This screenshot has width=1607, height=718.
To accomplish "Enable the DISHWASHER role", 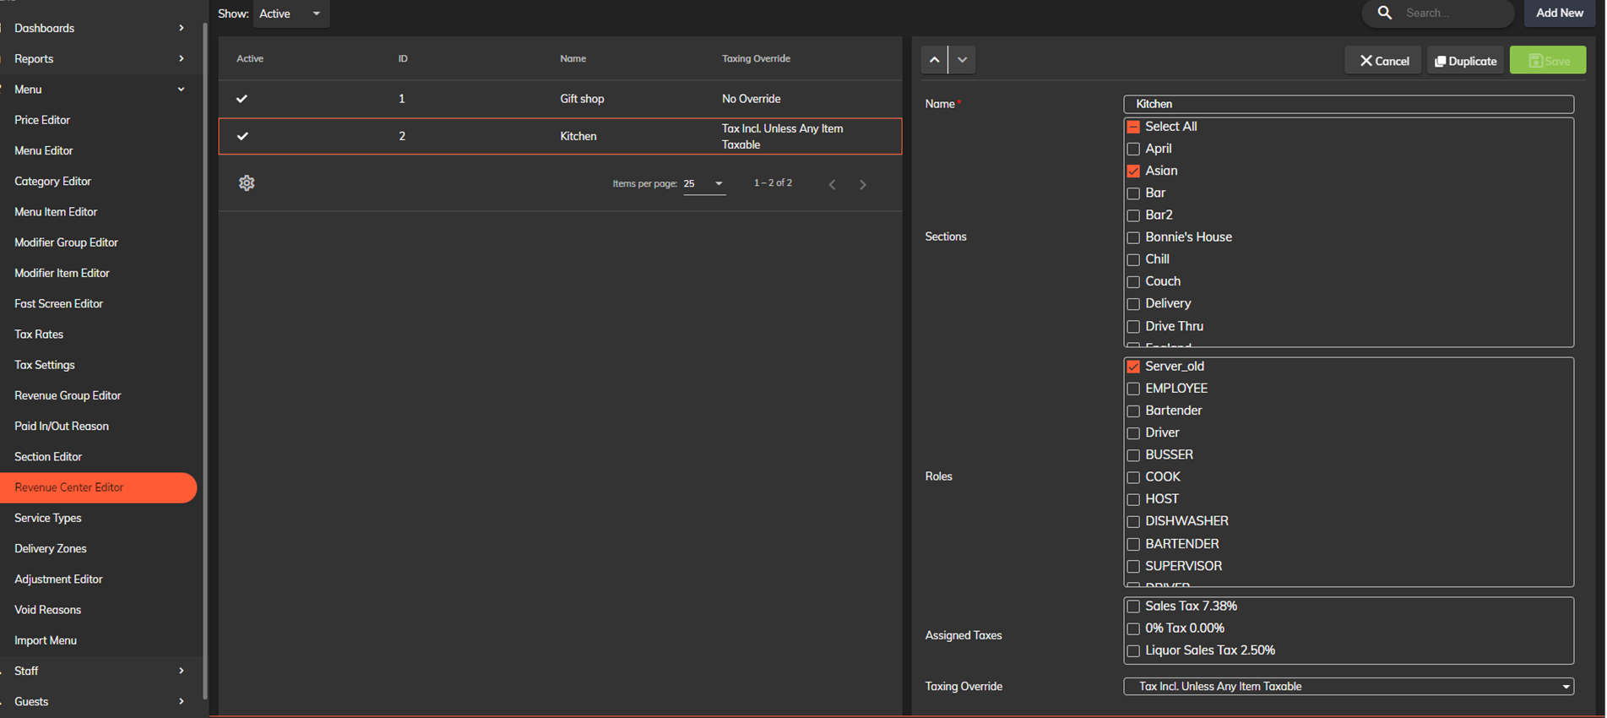I will 1133,521.
